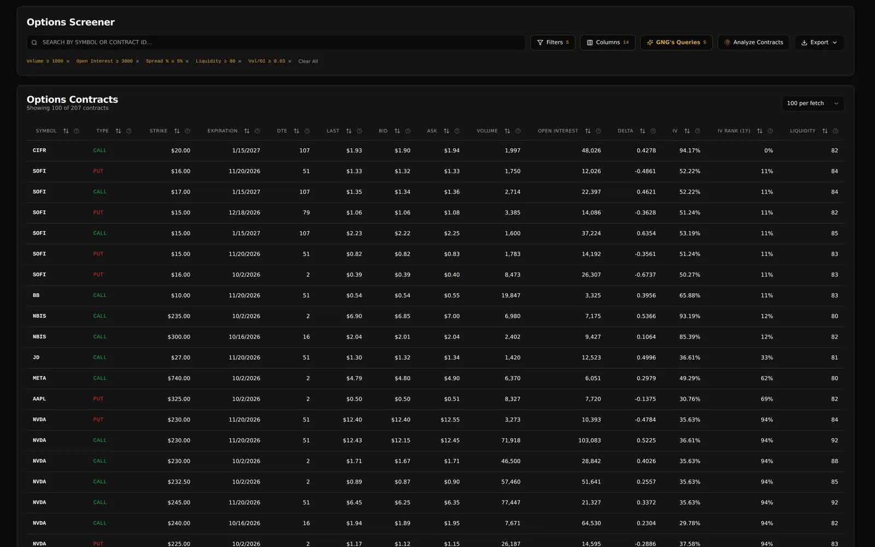Show DTE column help icon
The height and width of the screenshot is (547, 875).
point(307,131)
